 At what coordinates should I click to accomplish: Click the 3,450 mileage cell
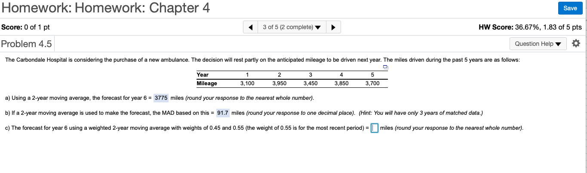coord(310,84)
